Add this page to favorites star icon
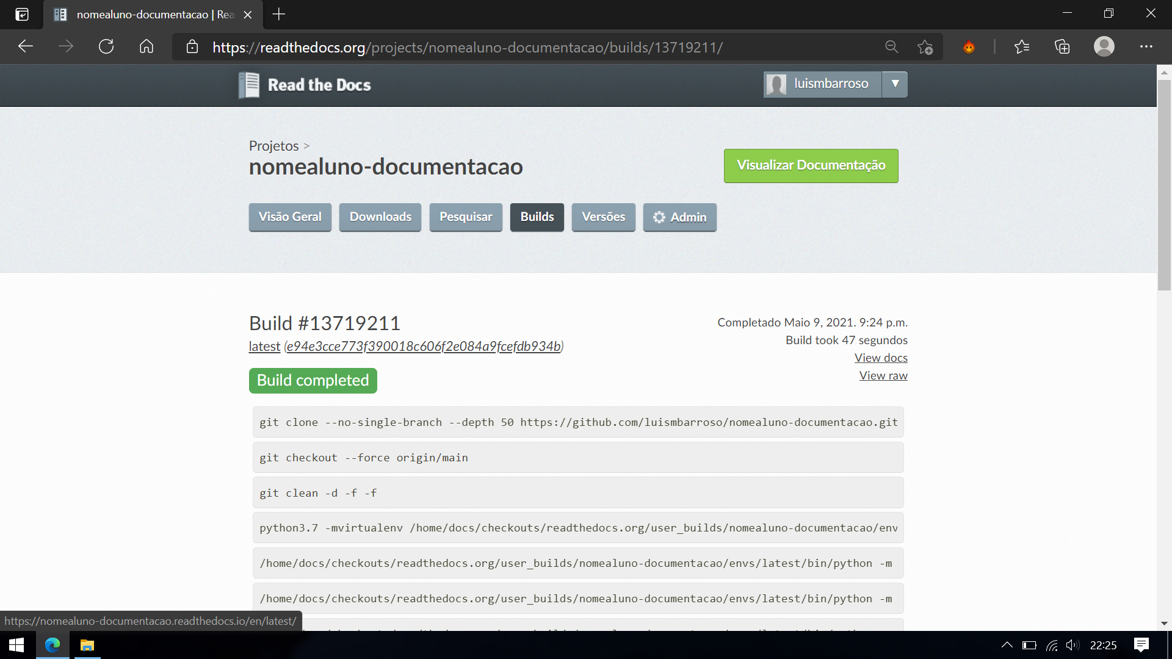1172x659 pixels. 925,47
